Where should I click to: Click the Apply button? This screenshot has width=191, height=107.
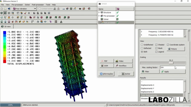[x=172, y=72]
